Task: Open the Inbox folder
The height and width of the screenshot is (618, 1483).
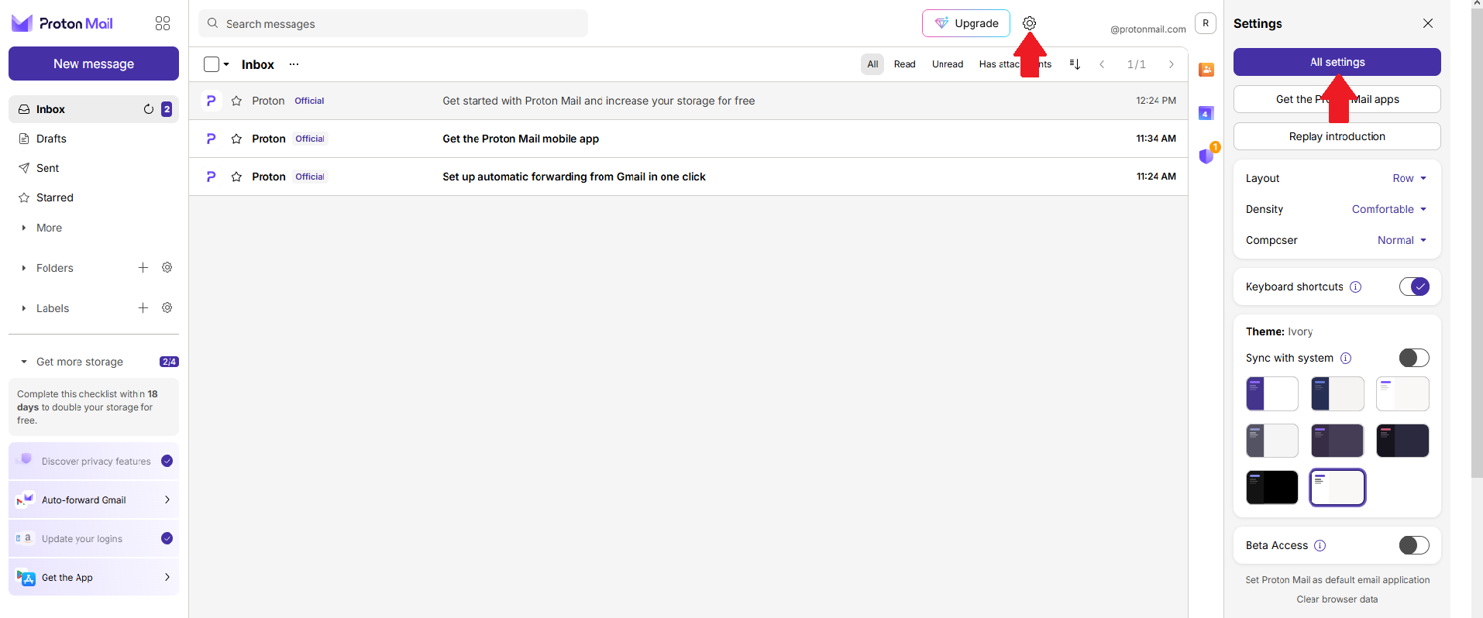Action: (x=94, y=109)
